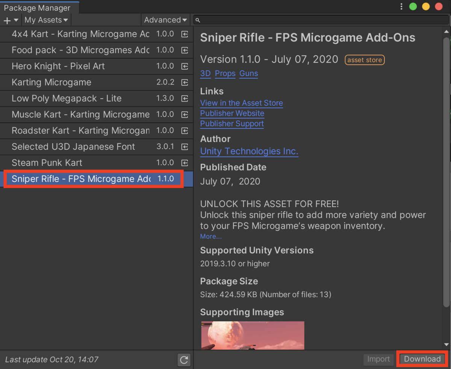
Task: Click Version 1.1.0 - July 07, 2020 text
Action: [x=269, y=59]
